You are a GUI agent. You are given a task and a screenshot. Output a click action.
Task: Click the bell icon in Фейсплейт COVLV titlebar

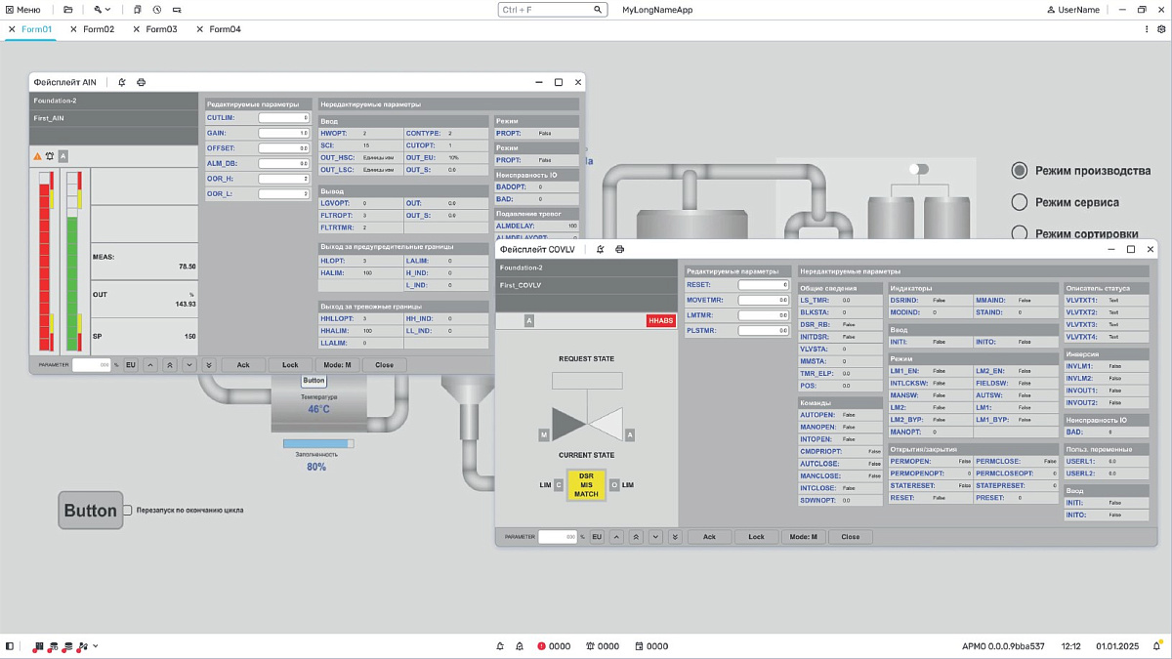coord(599,250)
